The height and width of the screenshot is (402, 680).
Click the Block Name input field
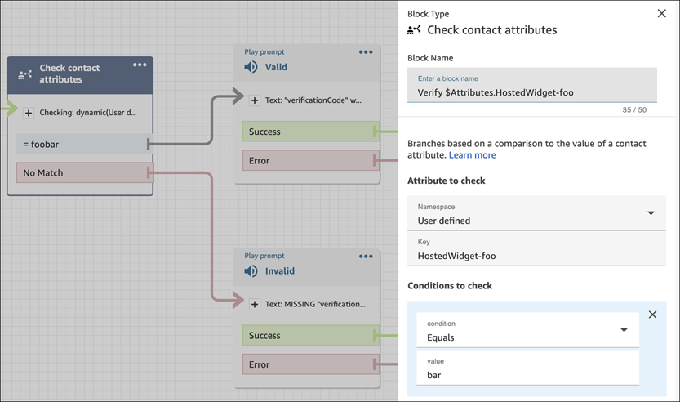531,92
